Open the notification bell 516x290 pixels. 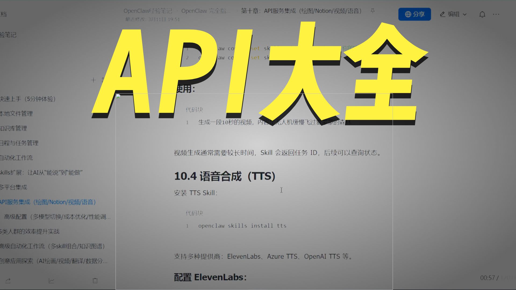(x=482, y=14)
